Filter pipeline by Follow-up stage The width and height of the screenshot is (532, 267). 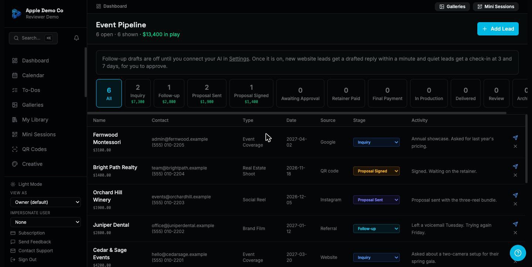click(x=169, y=93)
